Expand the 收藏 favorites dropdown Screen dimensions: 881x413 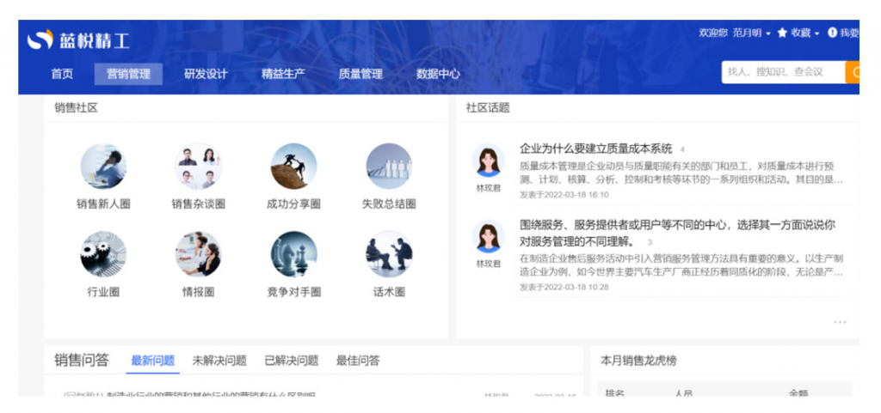[x=799, y=33]
